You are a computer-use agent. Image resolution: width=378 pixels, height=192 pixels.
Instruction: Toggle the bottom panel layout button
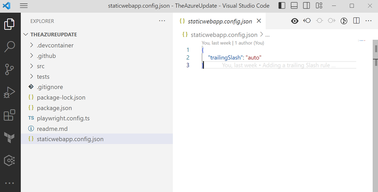coord(294,6)
